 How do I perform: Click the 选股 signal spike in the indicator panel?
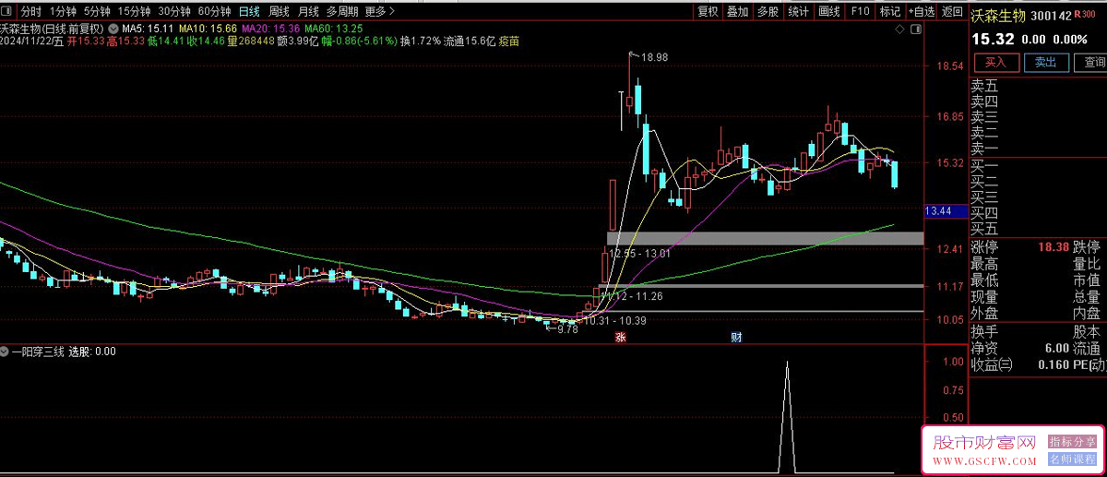(x=787, y=415)
